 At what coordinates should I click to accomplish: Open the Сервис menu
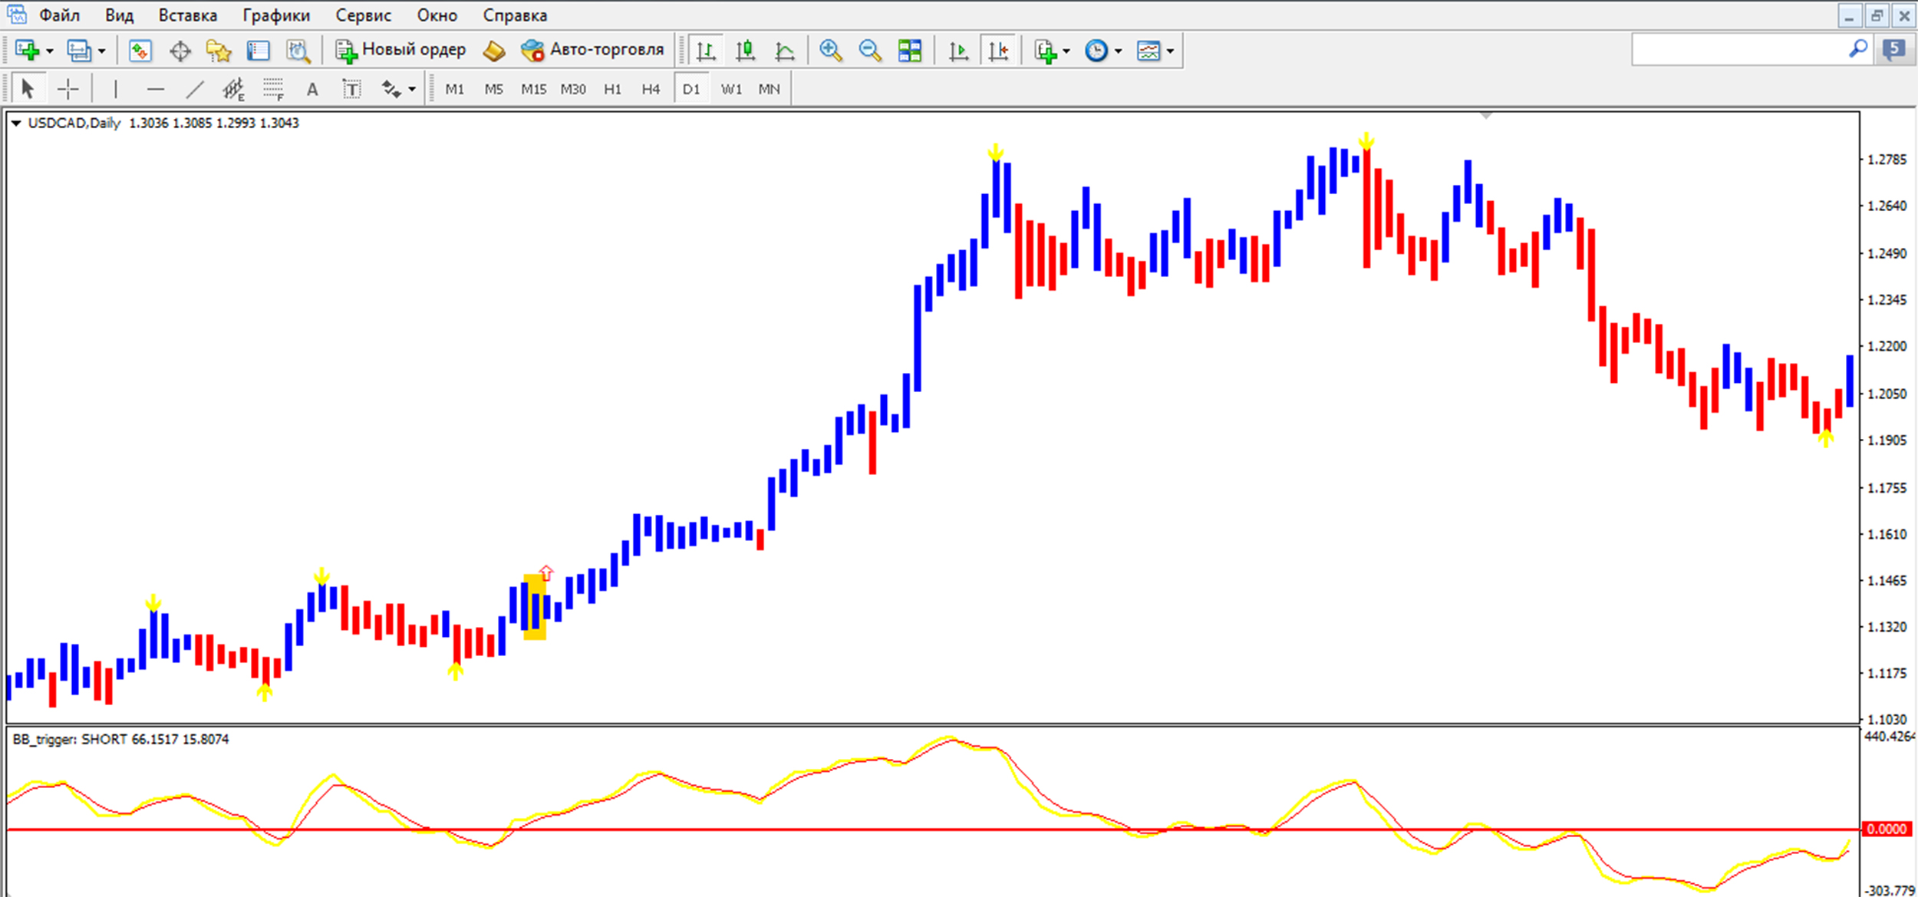point(364,15)
